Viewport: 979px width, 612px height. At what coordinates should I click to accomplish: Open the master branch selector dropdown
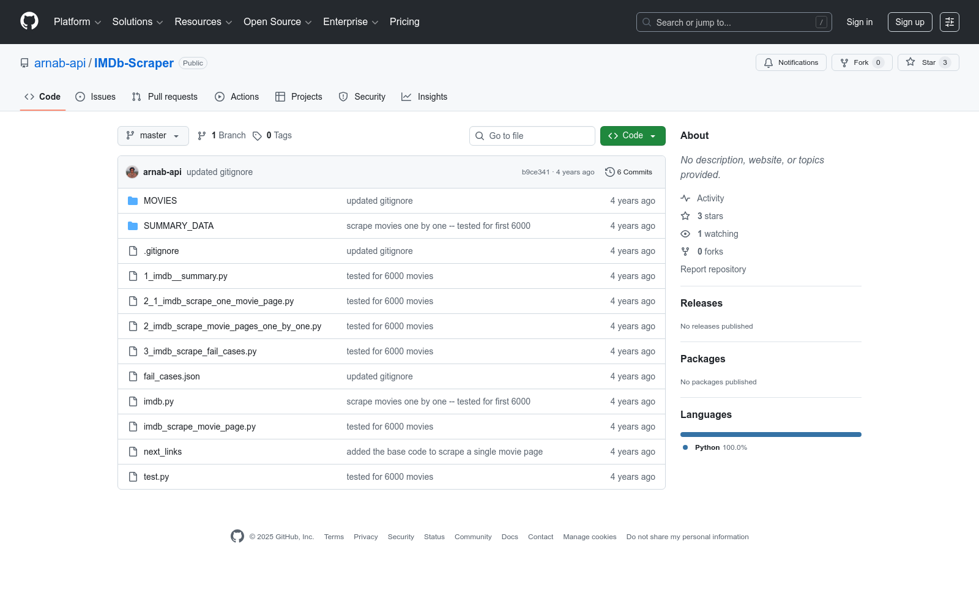point(153,136)
